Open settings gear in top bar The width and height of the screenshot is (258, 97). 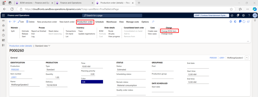pyautogui.click(x=244, y=15)
